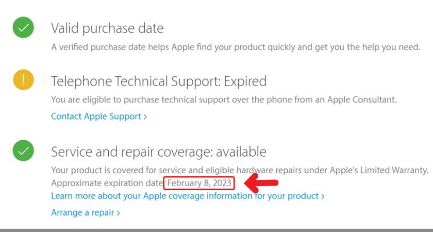Open the Contact Apple Support link
This screenshot has width=433, height=232.
pos(96,117)
